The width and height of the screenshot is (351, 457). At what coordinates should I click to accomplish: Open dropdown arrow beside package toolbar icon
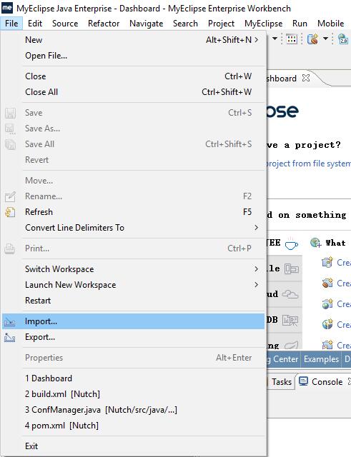point(325,39)
